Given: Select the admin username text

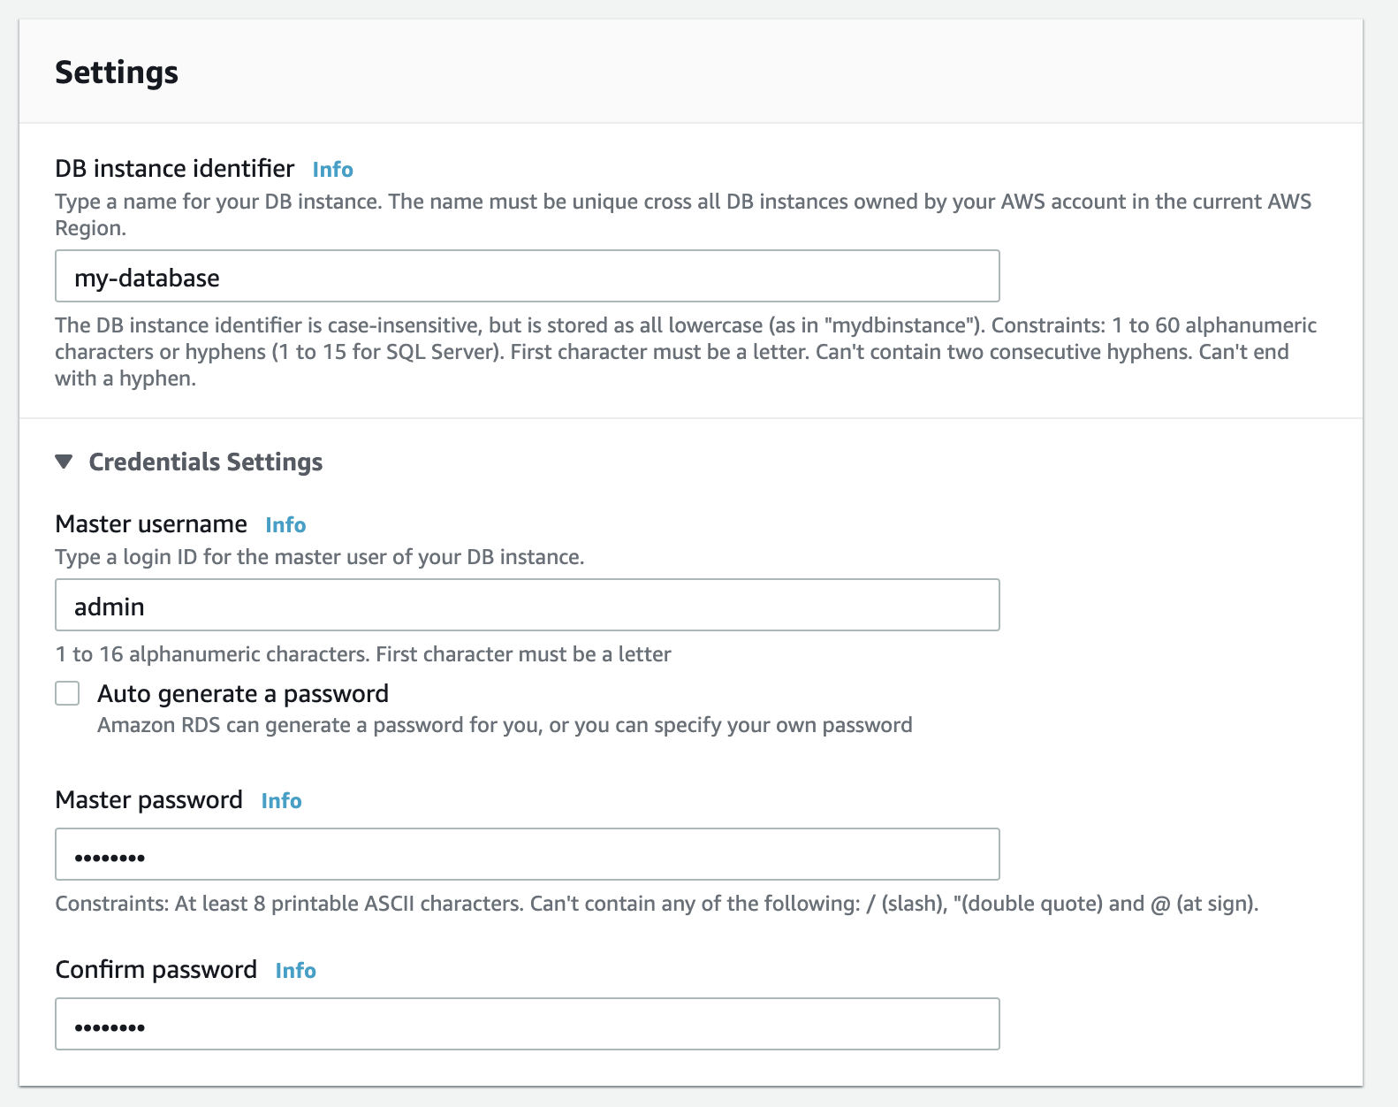Looking at the screenshot, I should [x=110, y=606].
